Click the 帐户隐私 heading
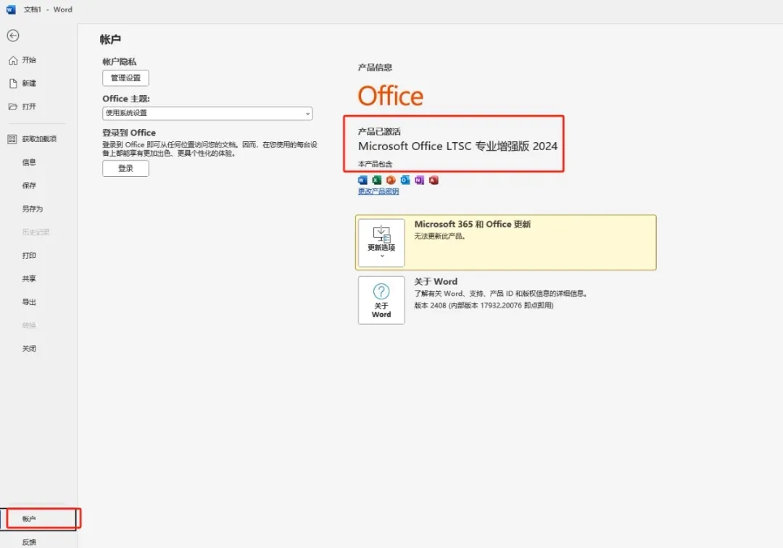The image size is (783, 548). coord(120,62)
